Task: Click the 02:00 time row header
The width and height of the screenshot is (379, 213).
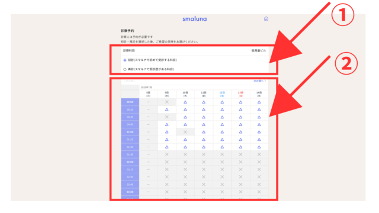Action: (130, 162)
